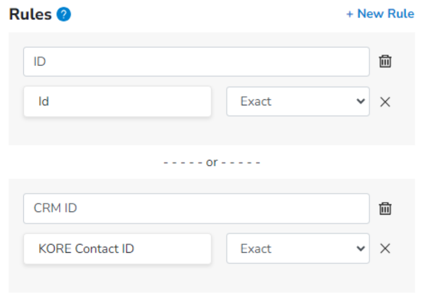Focus the CRM ID rule name field
The height and width of the screenshot is (299, 425).
[196, 208]
